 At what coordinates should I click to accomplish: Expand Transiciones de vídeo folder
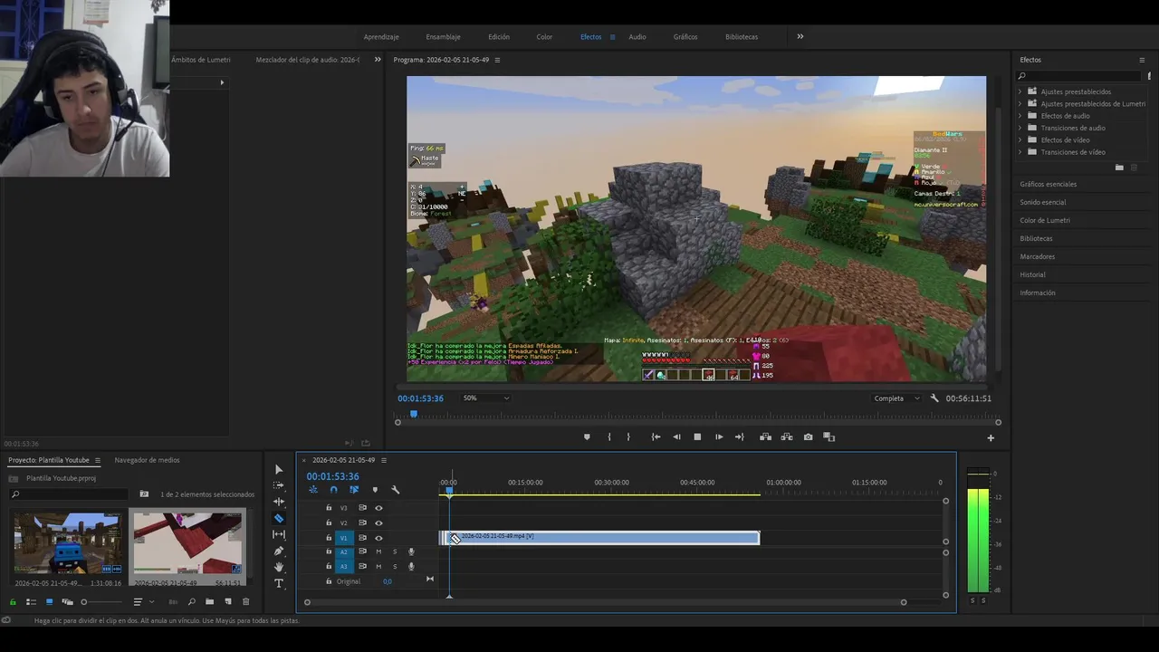1020,152
